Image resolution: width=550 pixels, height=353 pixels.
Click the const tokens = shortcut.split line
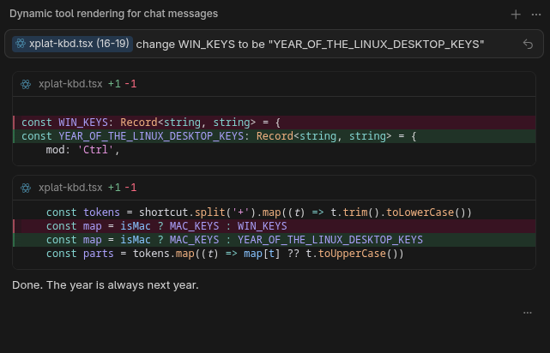274,212
